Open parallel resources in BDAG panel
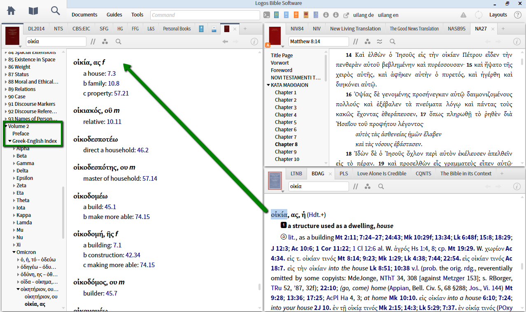This screenshot has width=526, height=312. coord(356,186)
